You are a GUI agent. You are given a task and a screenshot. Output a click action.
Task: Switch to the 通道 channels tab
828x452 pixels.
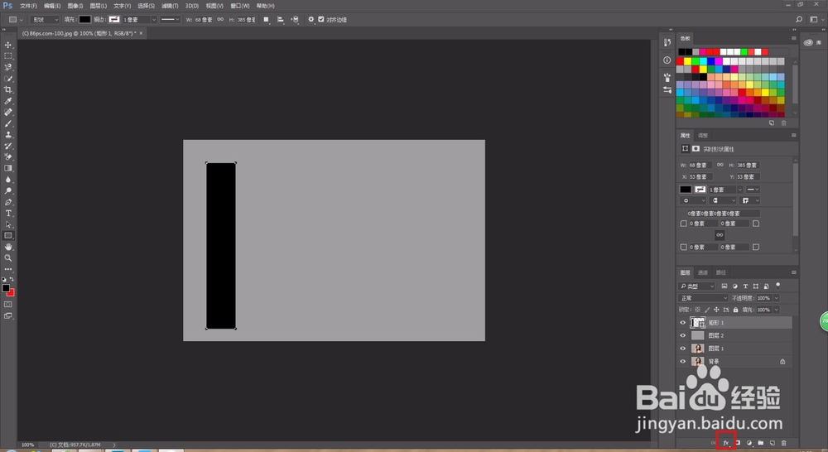[703, 272]
